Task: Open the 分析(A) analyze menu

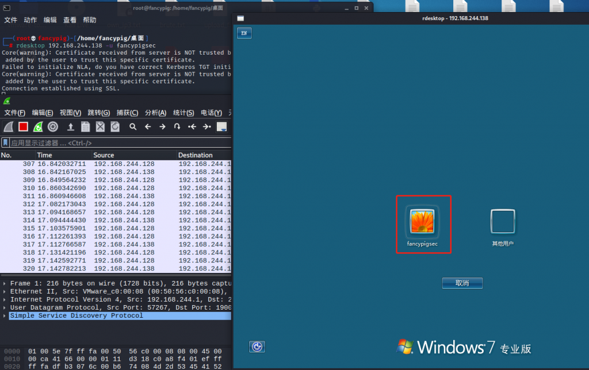Action: pos(155,113)
